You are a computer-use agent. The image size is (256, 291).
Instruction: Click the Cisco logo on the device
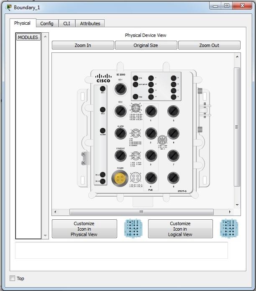coord(103,78)
